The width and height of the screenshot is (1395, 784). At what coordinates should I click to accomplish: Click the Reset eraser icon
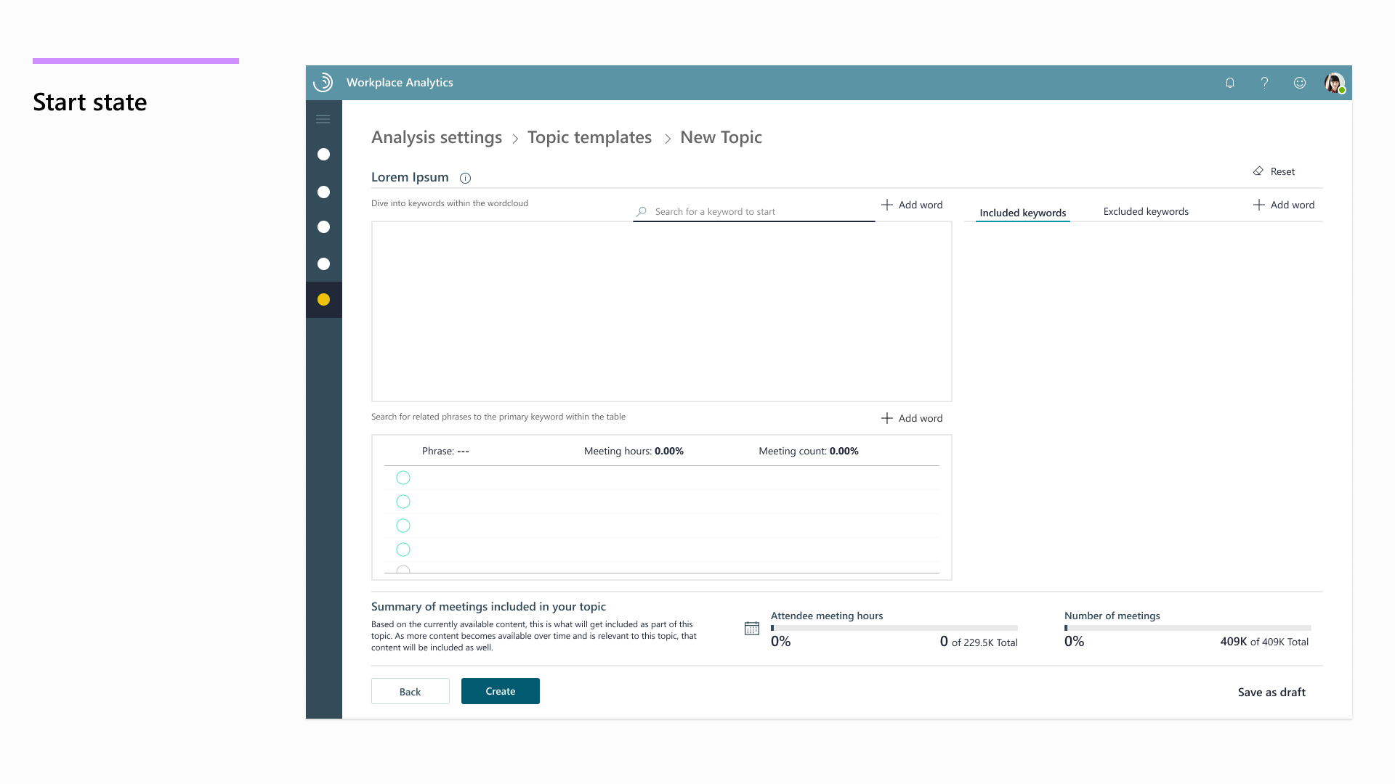1258,171
